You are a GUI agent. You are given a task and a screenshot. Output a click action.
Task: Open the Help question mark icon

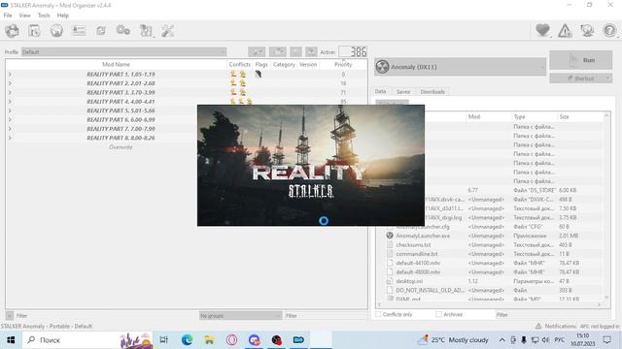point(609,30)
